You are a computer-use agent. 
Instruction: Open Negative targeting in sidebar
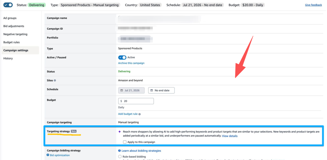click(x=15, y=34)
